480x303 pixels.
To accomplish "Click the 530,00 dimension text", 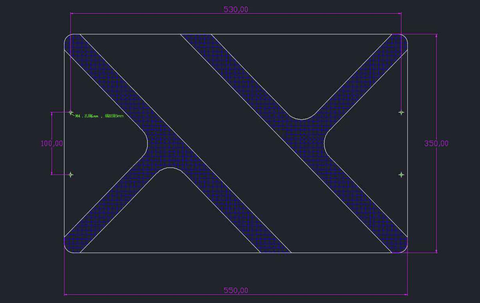I will click(x=236, y=10).
